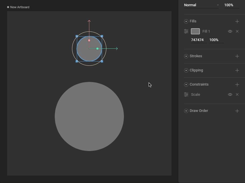Add a new stroke with plus icon
This screenshot has height=183, width=245.
coord(237,56)
